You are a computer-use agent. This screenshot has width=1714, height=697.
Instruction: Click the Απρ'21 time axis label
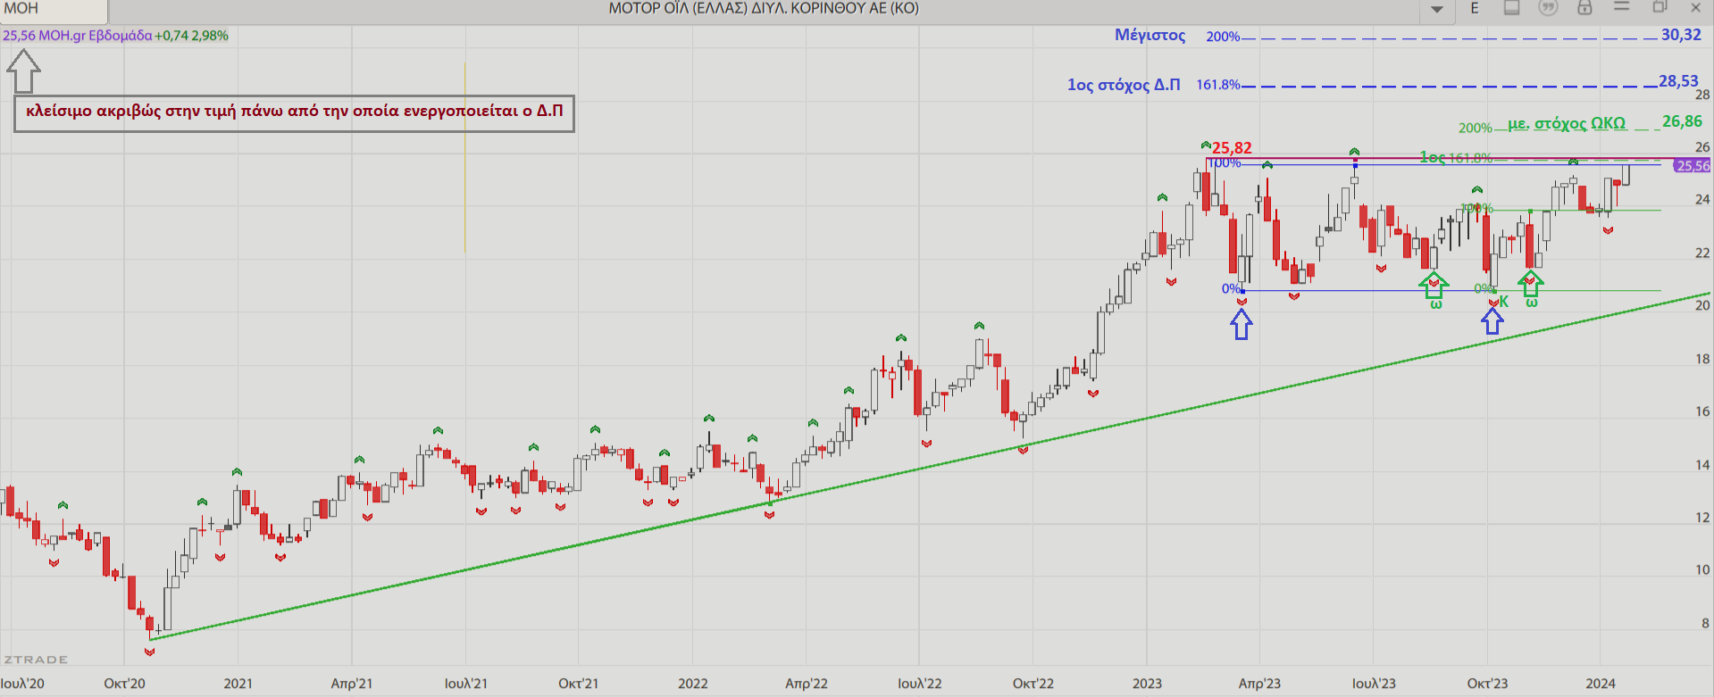pos(352,684)
